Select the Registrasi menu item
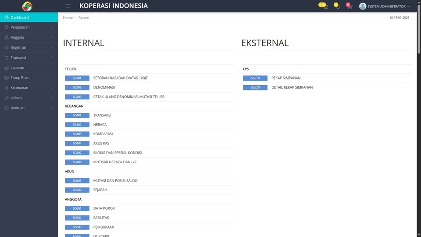The image size is (421, 237). [18, 47]
